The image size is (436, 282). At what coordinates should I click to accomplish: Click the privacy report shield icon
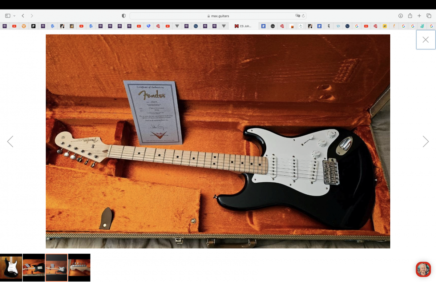tap(124, 16)
